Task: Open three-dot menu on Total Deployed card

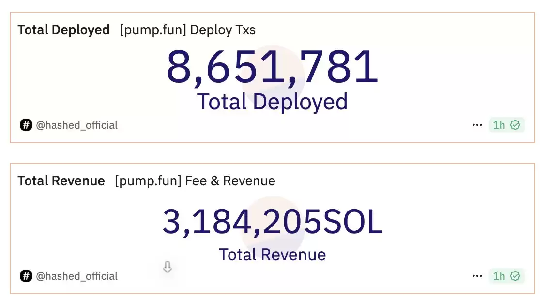Action: [x=477, y=125]
